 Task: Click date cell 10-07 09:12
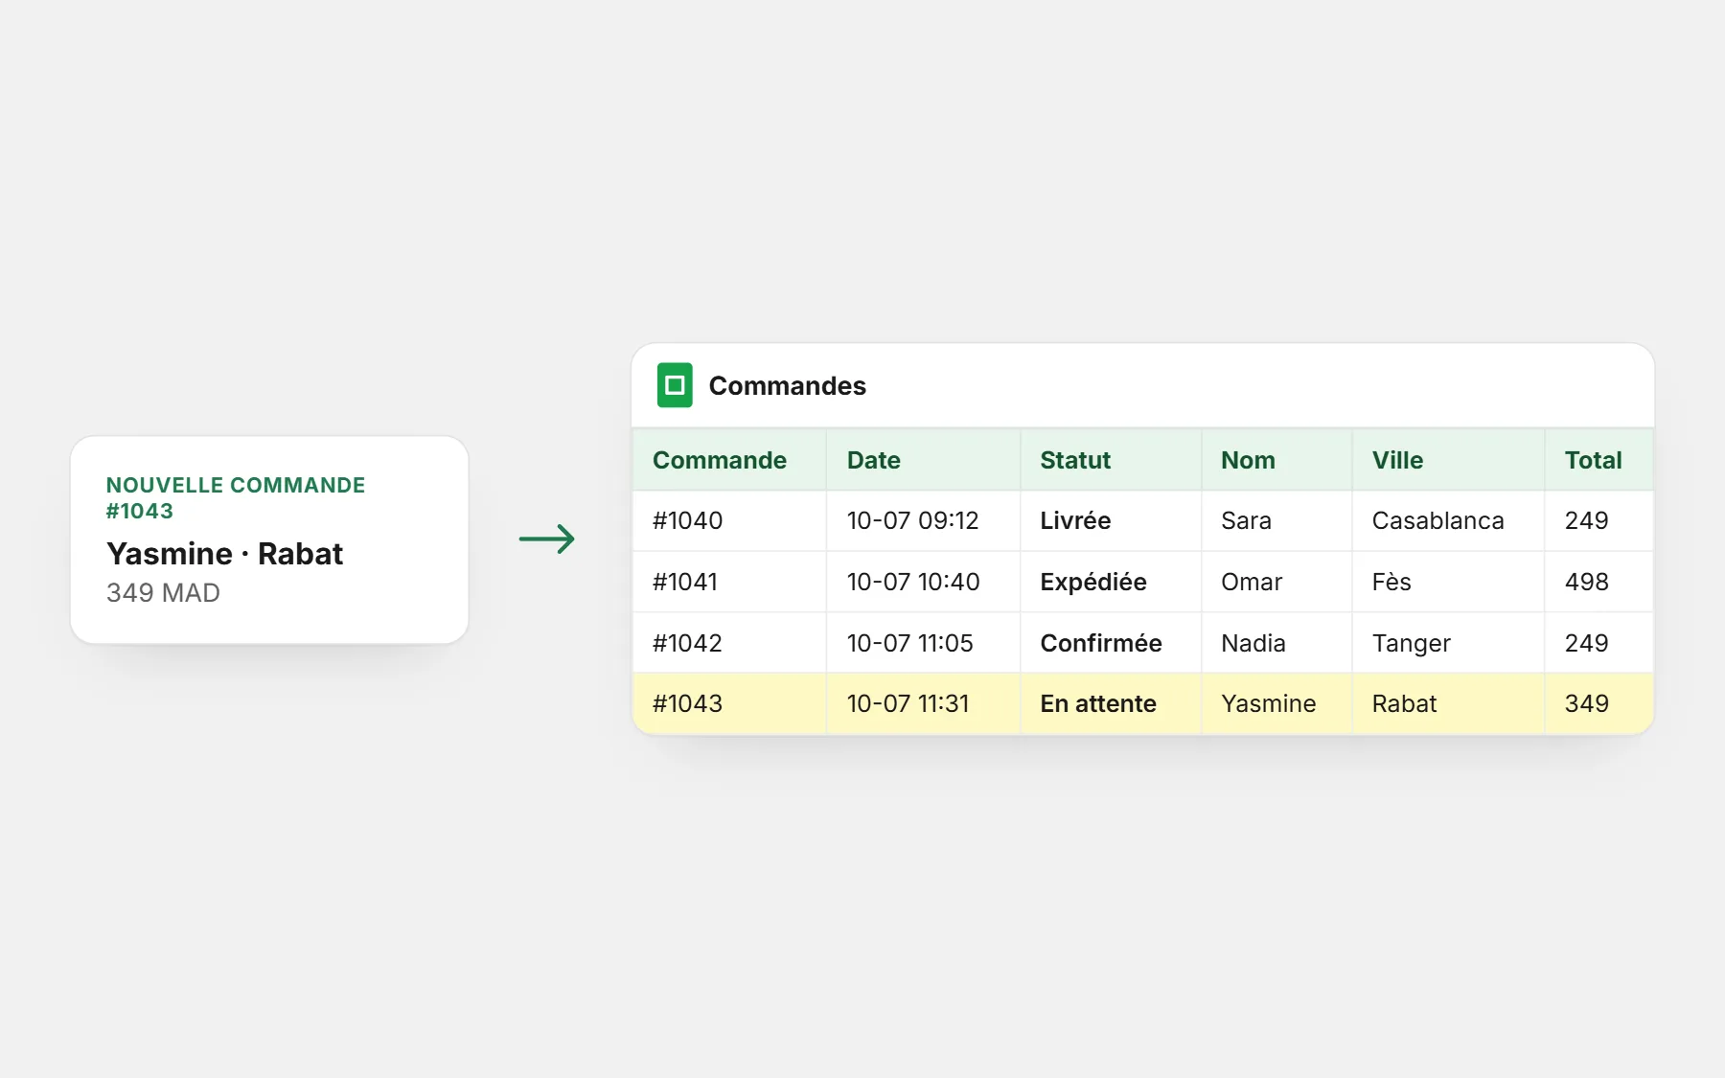click(923, 521)
